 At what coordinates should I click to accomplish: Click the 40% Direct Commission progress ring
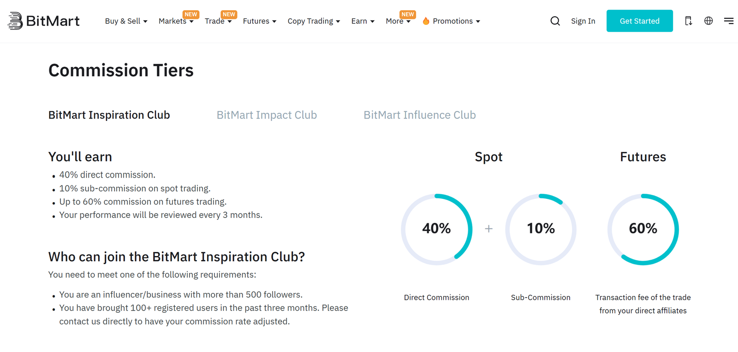(x=436, y=229)
